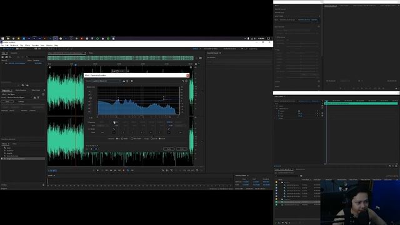Click the Rewind transport icon
Screen dimensions: 400x225
pyautogui.click(x=111, y=170)
